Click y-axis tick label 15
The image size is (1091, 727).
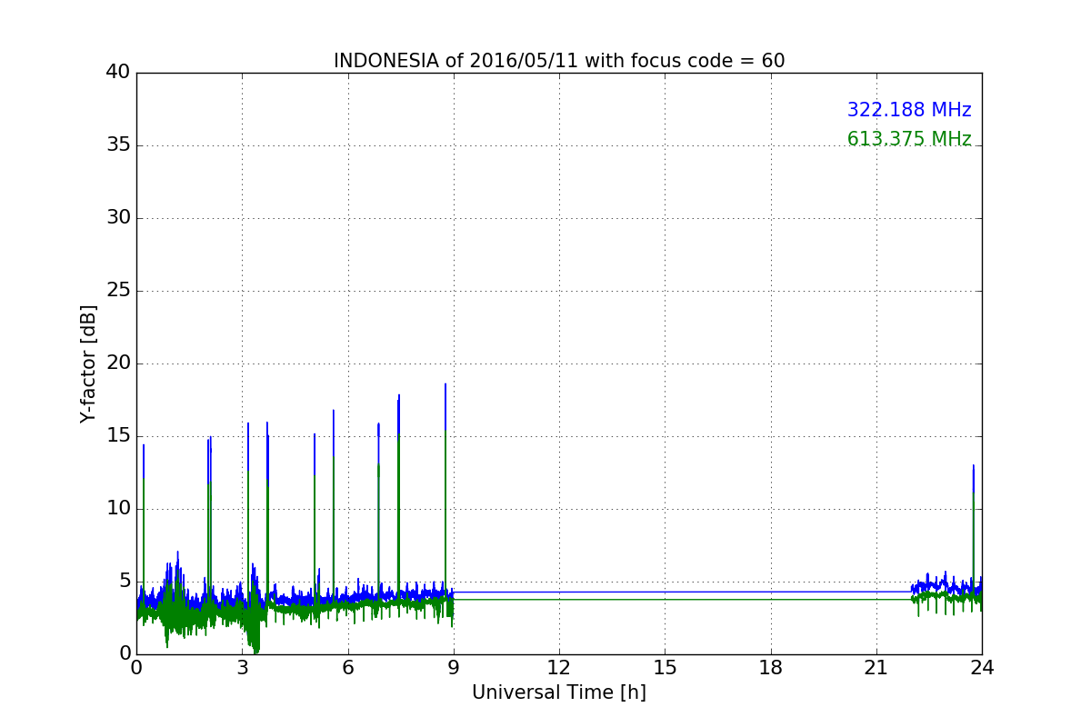(117, 436)
